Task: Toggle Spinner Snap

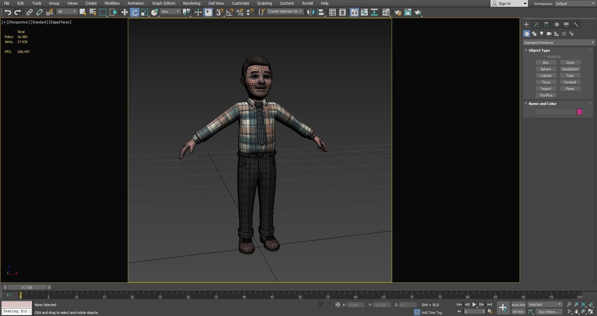Action: (250, 12)
